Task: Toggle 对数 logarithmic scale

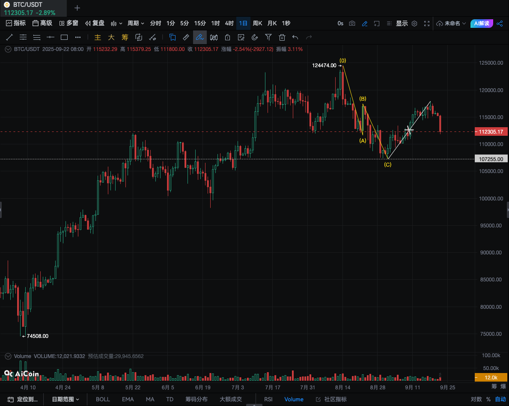Action: coord(476,399)
